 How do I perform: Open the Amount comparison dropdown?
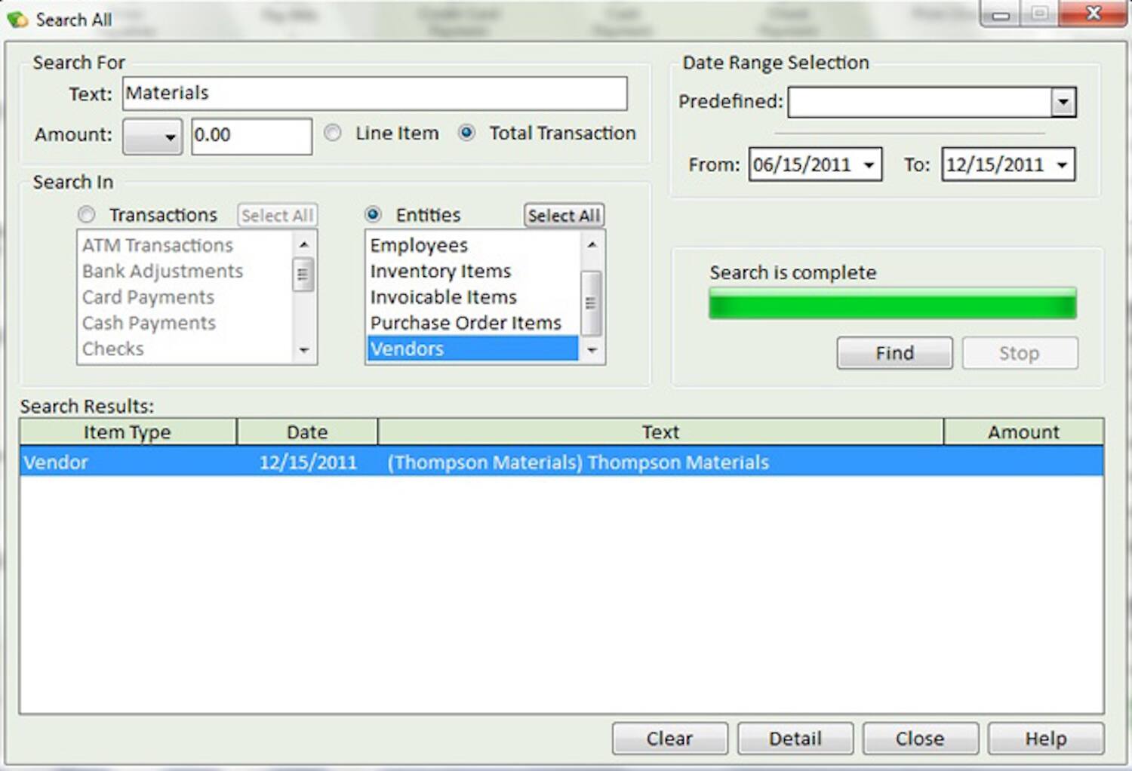[x=168, y=136]
